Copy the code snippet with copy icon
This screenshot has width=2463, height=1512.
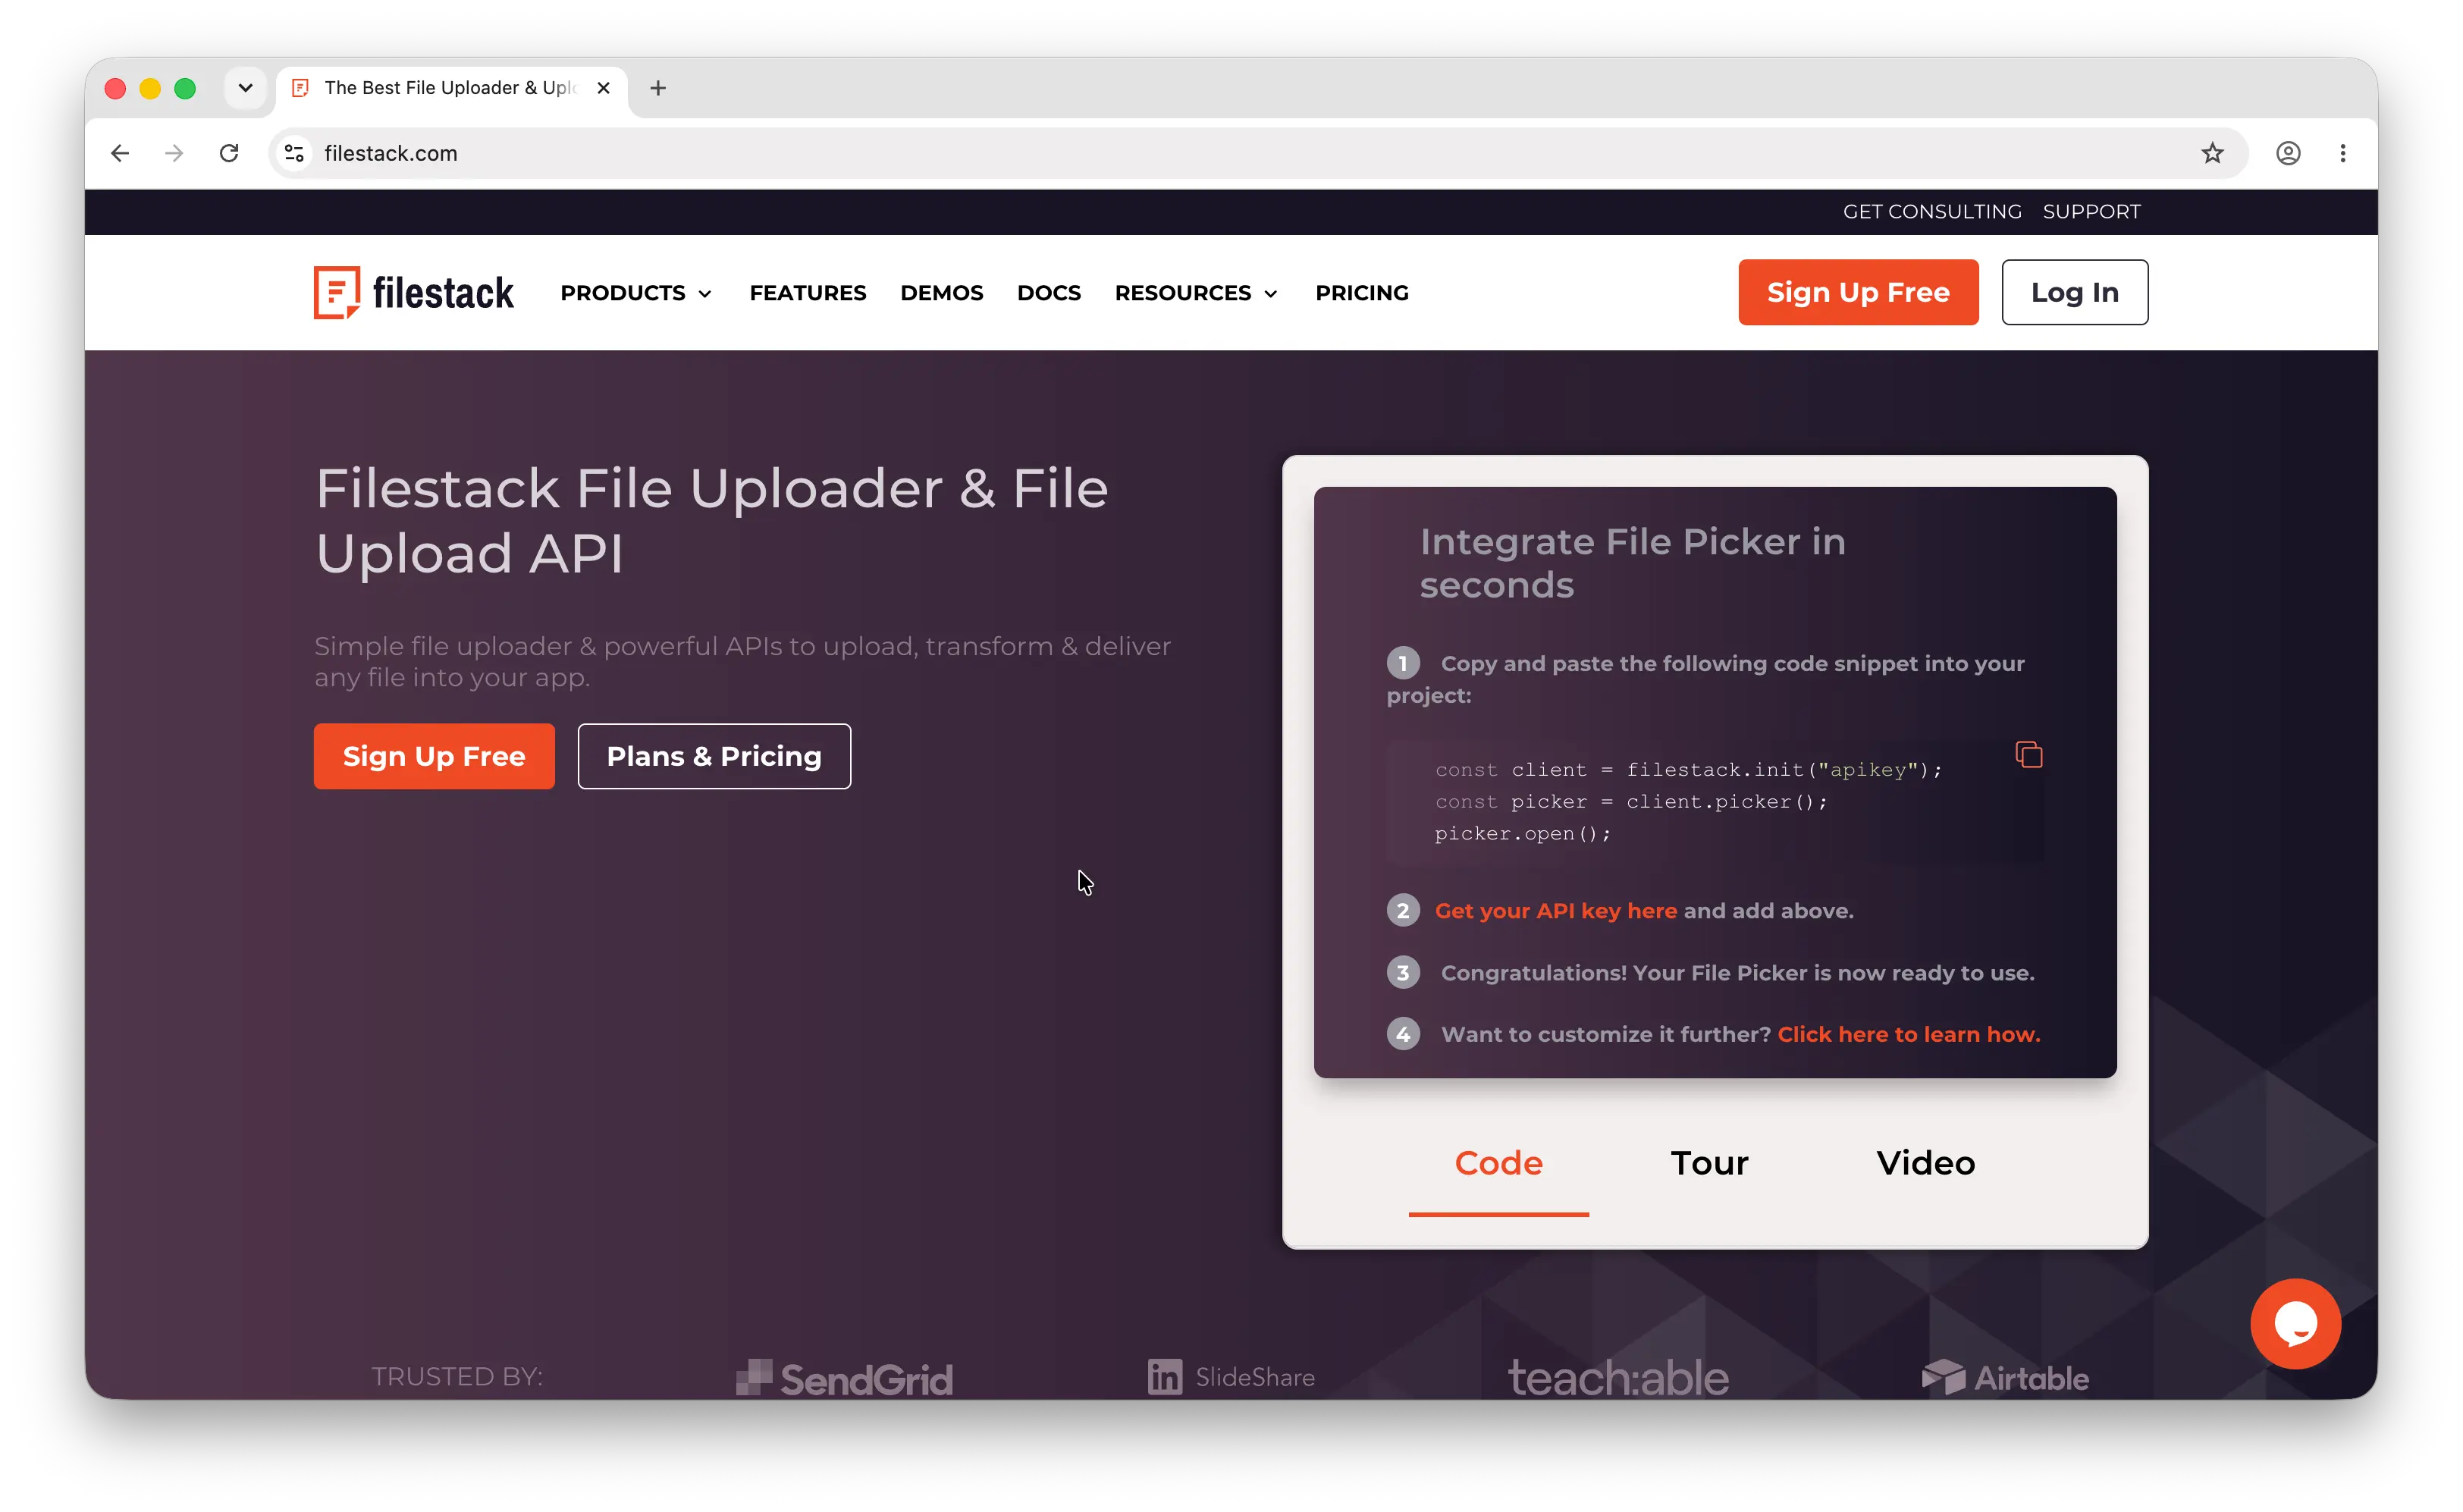pyautogui.click(x=2028, y=754)
